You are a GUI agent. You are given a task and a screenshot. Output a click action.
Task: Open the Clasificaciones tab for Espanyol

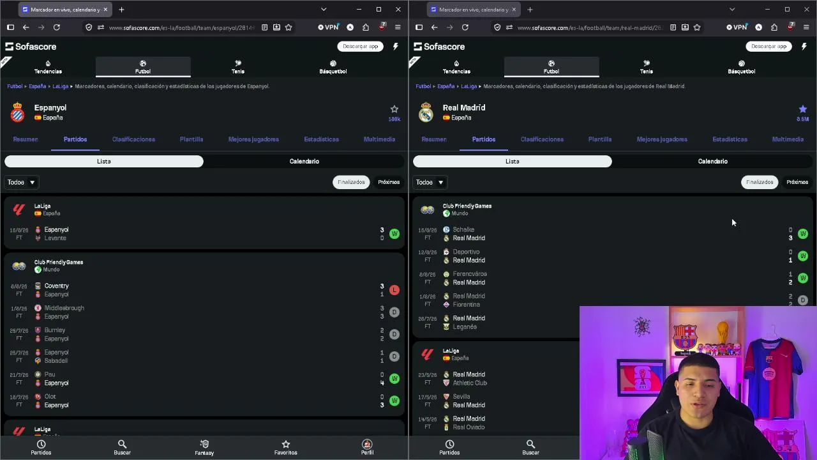pos(133,139)
